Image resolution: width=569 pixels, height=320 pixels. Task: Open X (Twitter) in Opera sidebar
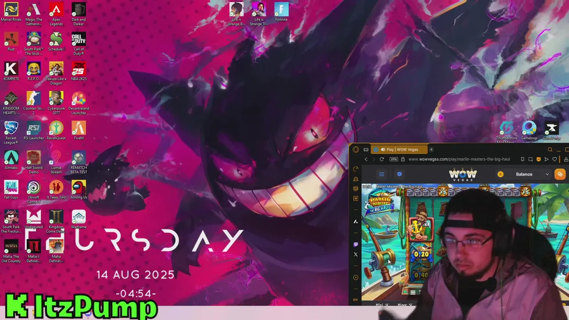pyautogui.click(x=356, y=254)
